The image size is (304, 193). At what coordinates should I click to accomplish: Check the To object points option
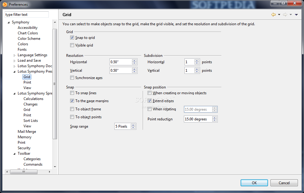click(x=72, y=117)
